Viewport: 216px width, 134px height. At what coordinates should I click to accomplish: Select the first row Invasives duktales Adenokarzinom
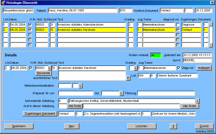[92, 25]
